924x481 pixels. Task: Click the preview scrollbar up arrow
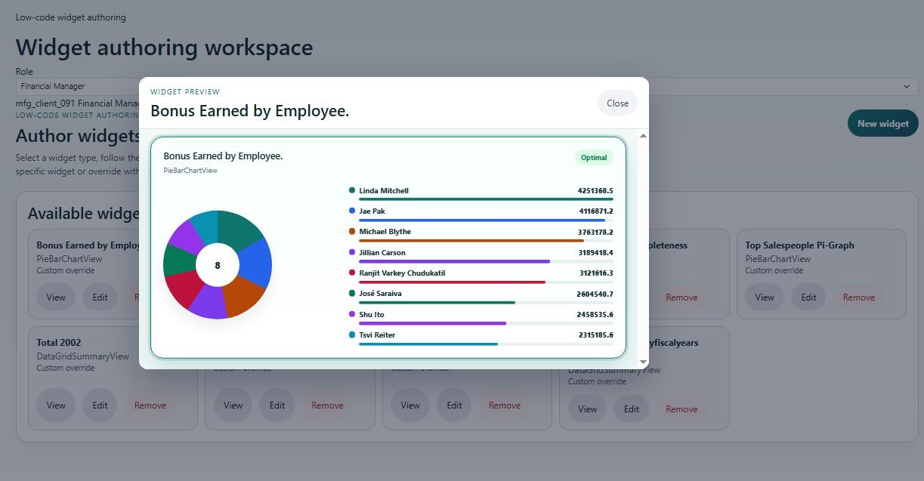(x=643, y=136)
